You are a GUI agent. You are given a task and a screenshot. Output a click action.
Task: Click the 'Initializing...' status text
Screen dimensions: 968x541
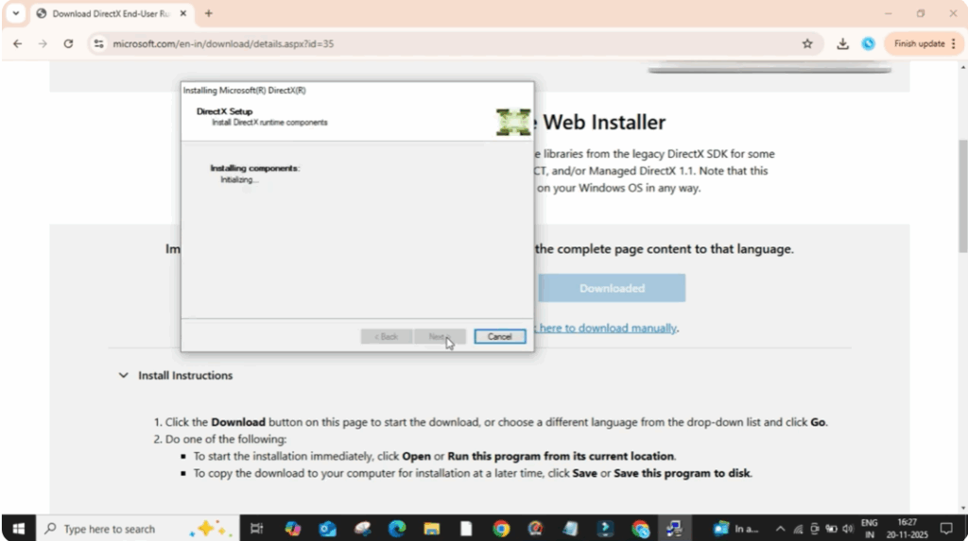[239, 180]
